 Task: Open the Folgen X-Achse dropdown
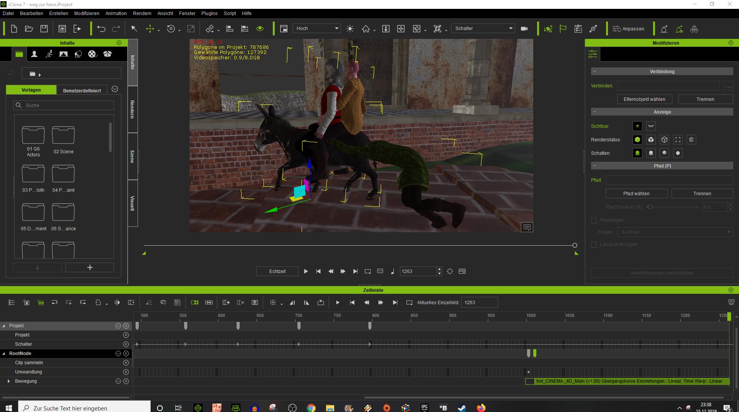[x=675, y=232]
